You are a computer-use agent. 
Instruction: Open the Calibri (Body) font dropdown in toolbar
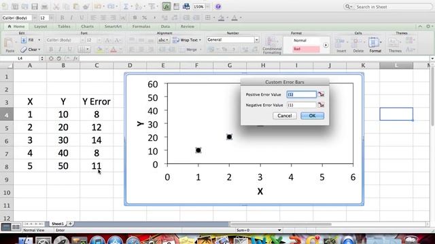[35, 18]
